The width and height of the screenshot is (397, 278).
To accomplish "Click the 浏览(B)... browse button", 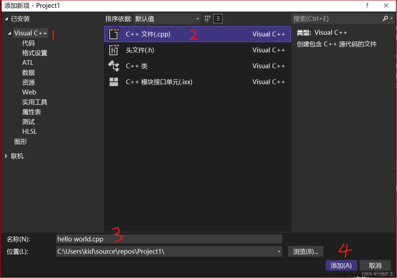I will 306,251.
